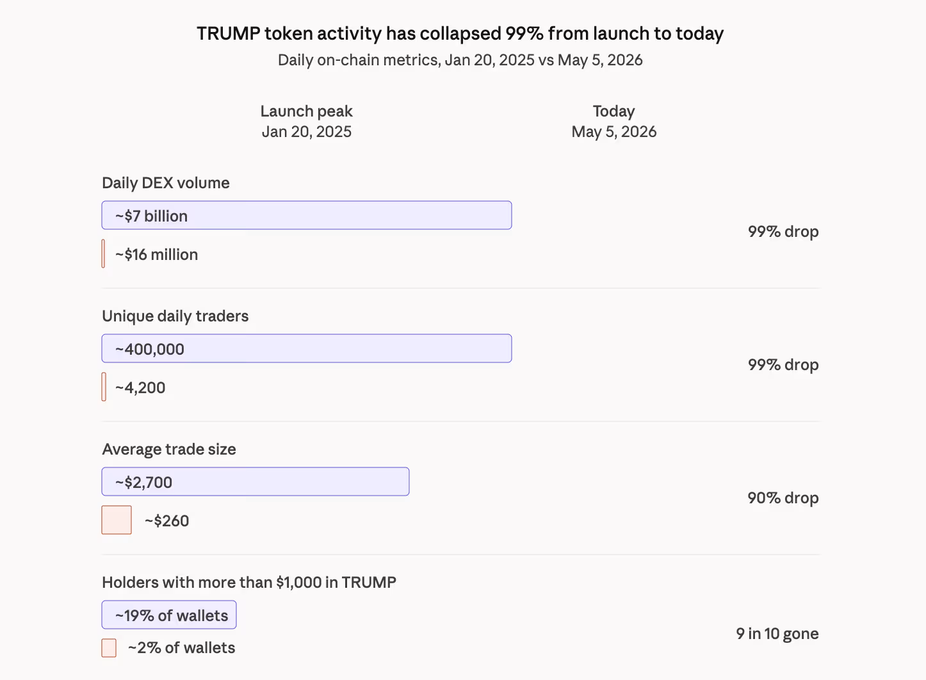Select the ~$2,700 average trade bar
Viewport: 926px width, 680px height.
(256, 482)
